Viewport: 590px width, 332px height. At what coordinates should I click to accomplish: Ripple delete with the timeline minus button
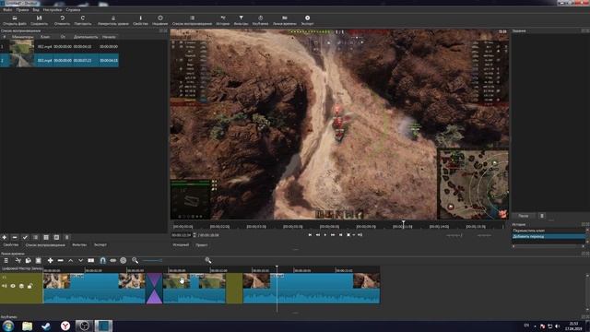click(60, 260)
